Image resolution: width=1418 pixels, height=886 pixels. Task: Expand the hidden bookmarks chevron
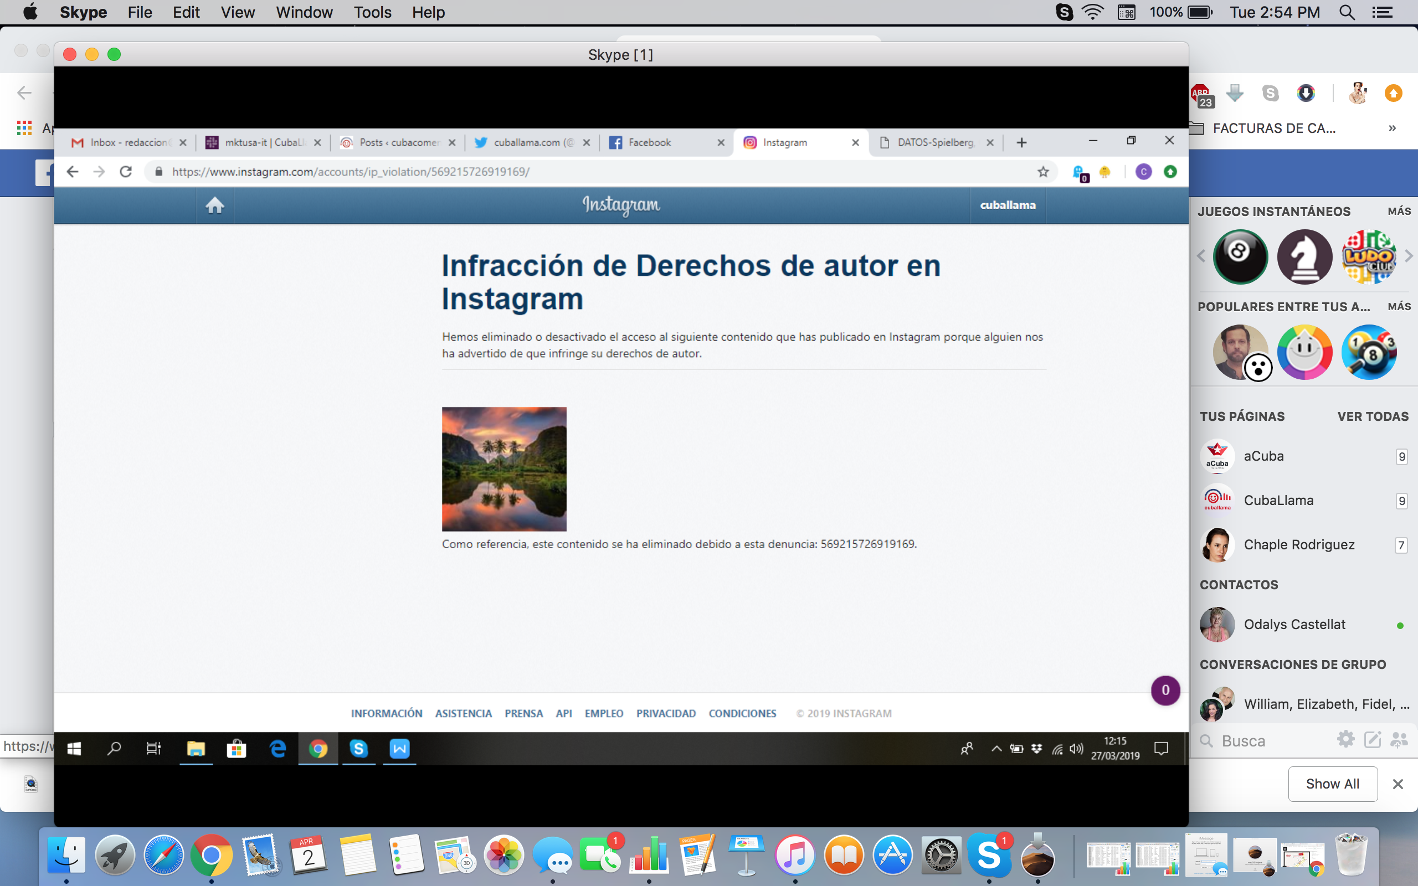[x=1392, y=128]
